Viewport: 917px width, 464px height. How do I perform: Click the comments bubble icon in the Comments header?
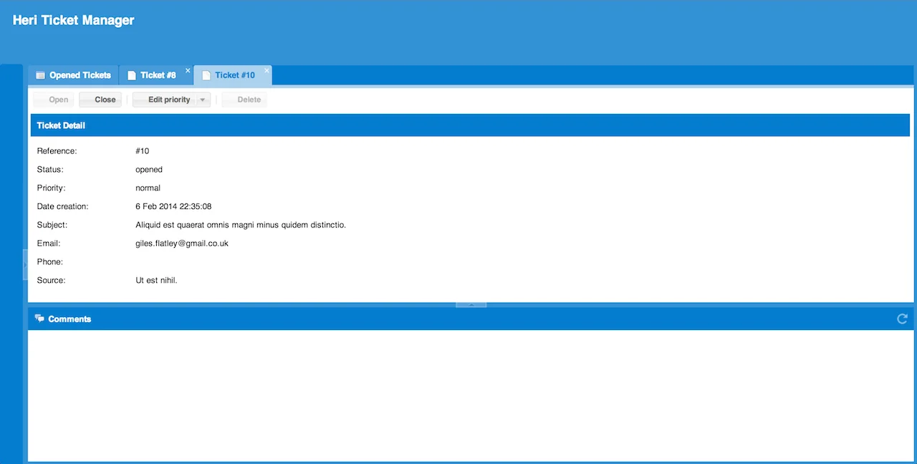coord(40,319)
